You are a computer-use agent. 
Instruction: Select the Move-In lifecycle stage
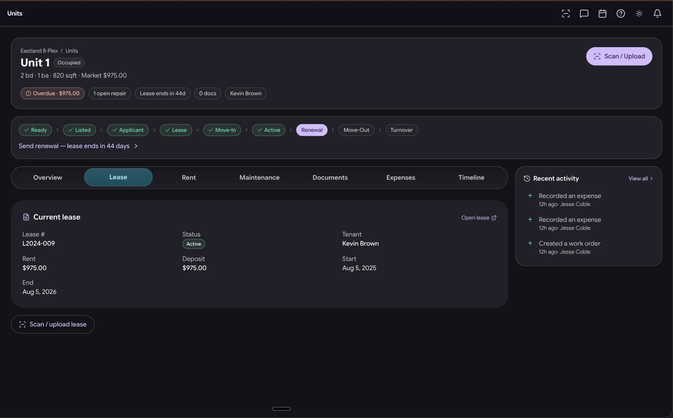[222, 130]
